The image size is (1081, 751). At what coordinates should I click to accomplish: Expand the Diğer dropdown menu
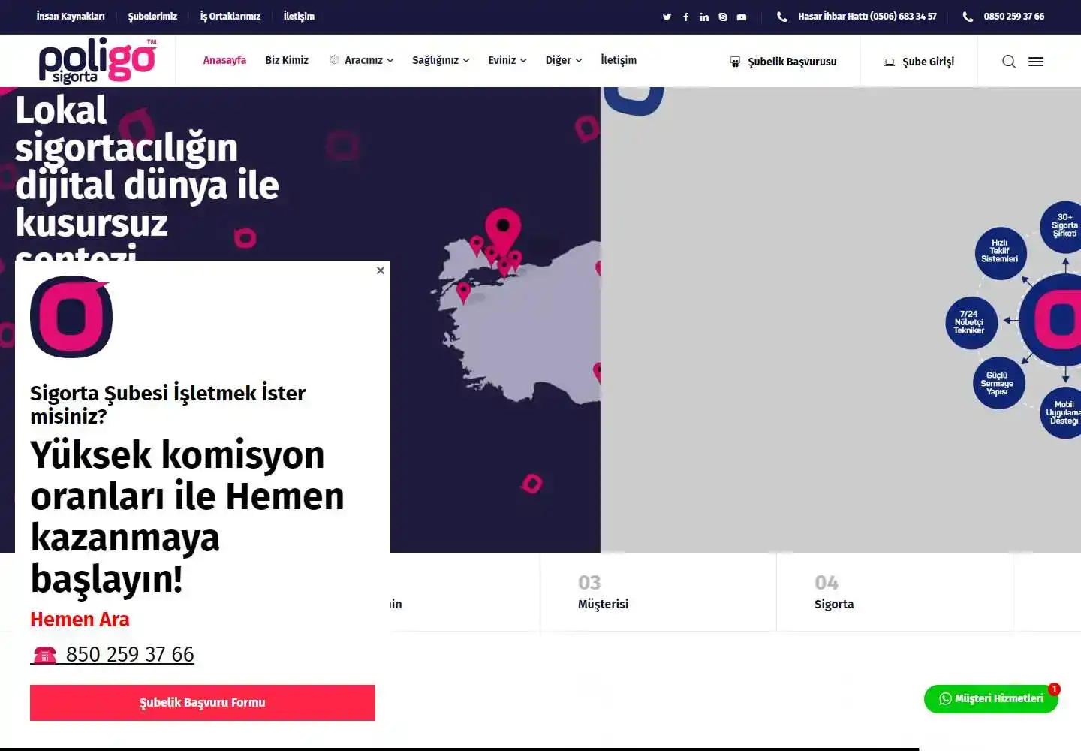click(564, 60)
